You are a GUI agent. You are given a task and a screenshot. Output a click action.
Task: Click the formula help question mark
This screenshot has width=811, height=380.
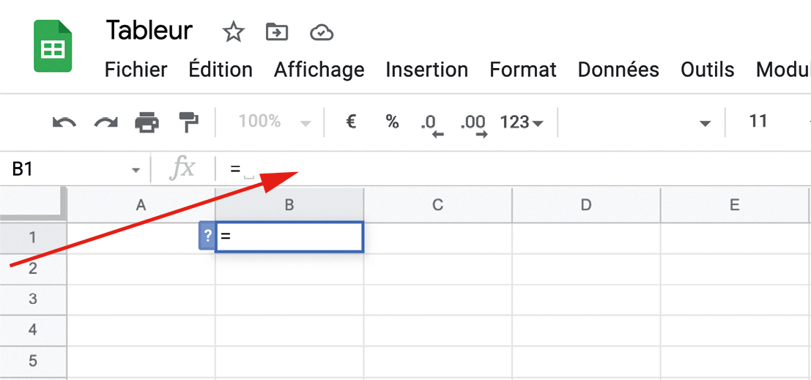pyautogui.click(x=208, y=236)
